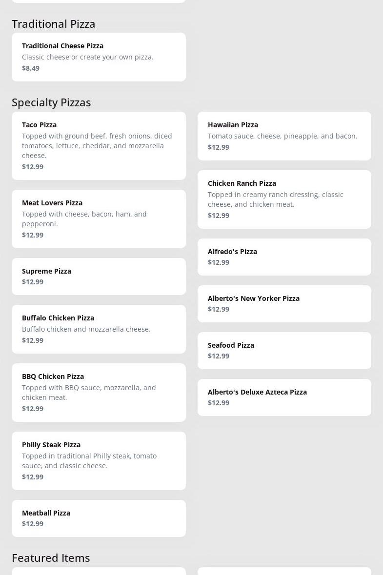Open the Philly Steak Pizza item
This screenshot has width=383, height=575.
pyautogui.click(x=99, y=460)
